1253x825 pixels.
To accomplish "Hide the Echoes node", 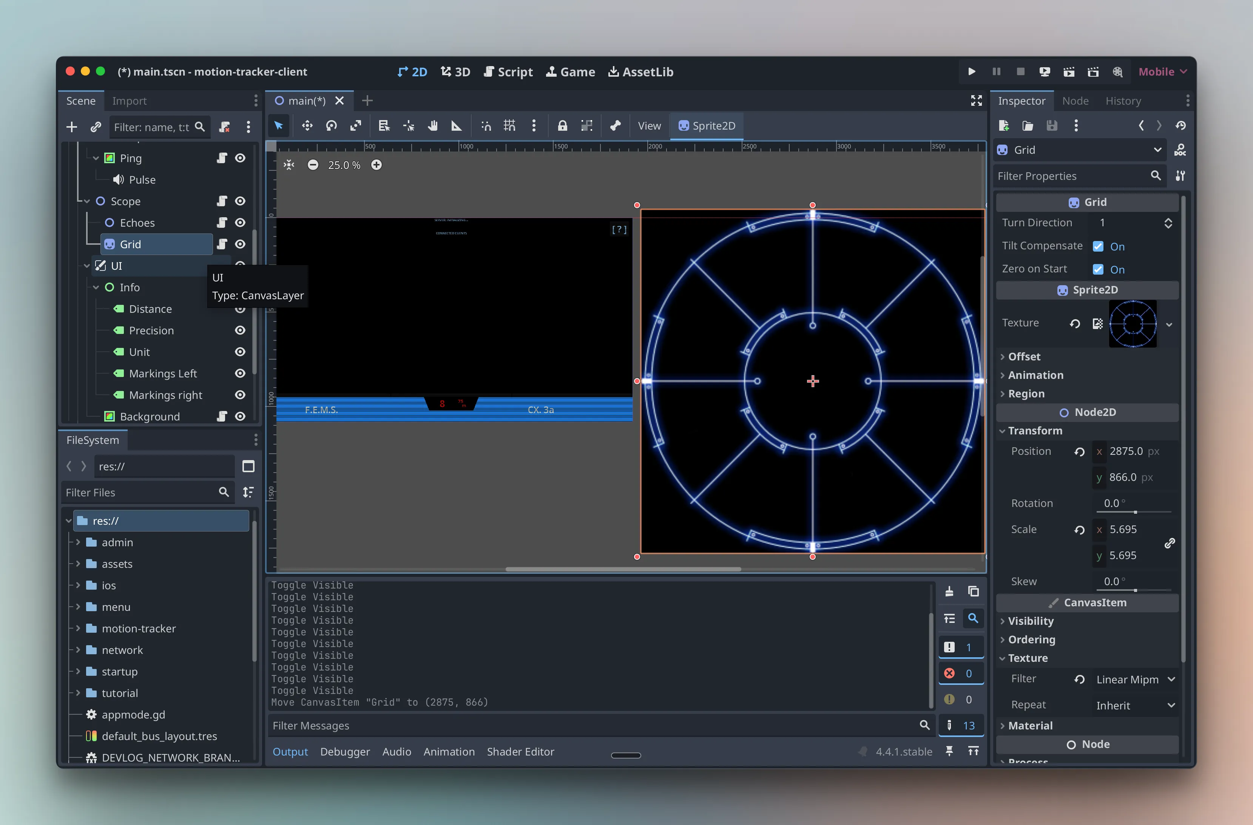I will point(240,223).
